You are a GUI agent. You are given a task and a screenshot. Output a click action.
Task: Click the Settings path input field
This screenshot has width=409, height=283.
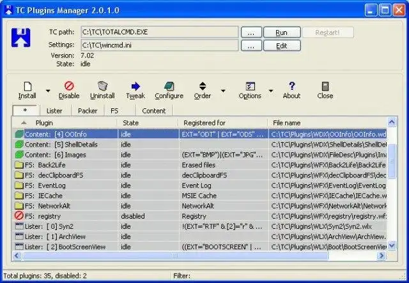(160, 45)
